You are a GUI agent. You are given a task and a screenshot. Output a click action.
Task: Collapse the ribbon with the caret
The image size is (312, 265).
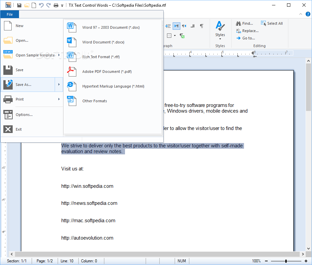(x=301, y=14)
